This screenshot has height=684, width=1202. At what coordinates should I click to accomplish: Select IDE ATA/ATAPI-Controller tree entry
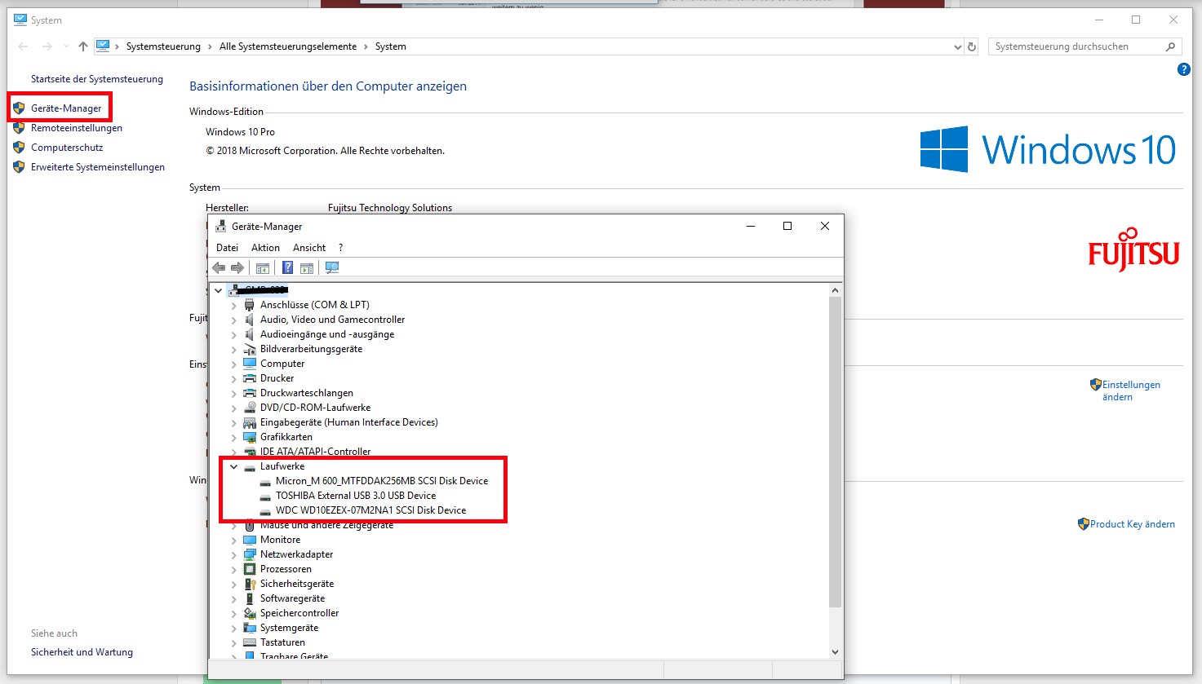point(315,452)
